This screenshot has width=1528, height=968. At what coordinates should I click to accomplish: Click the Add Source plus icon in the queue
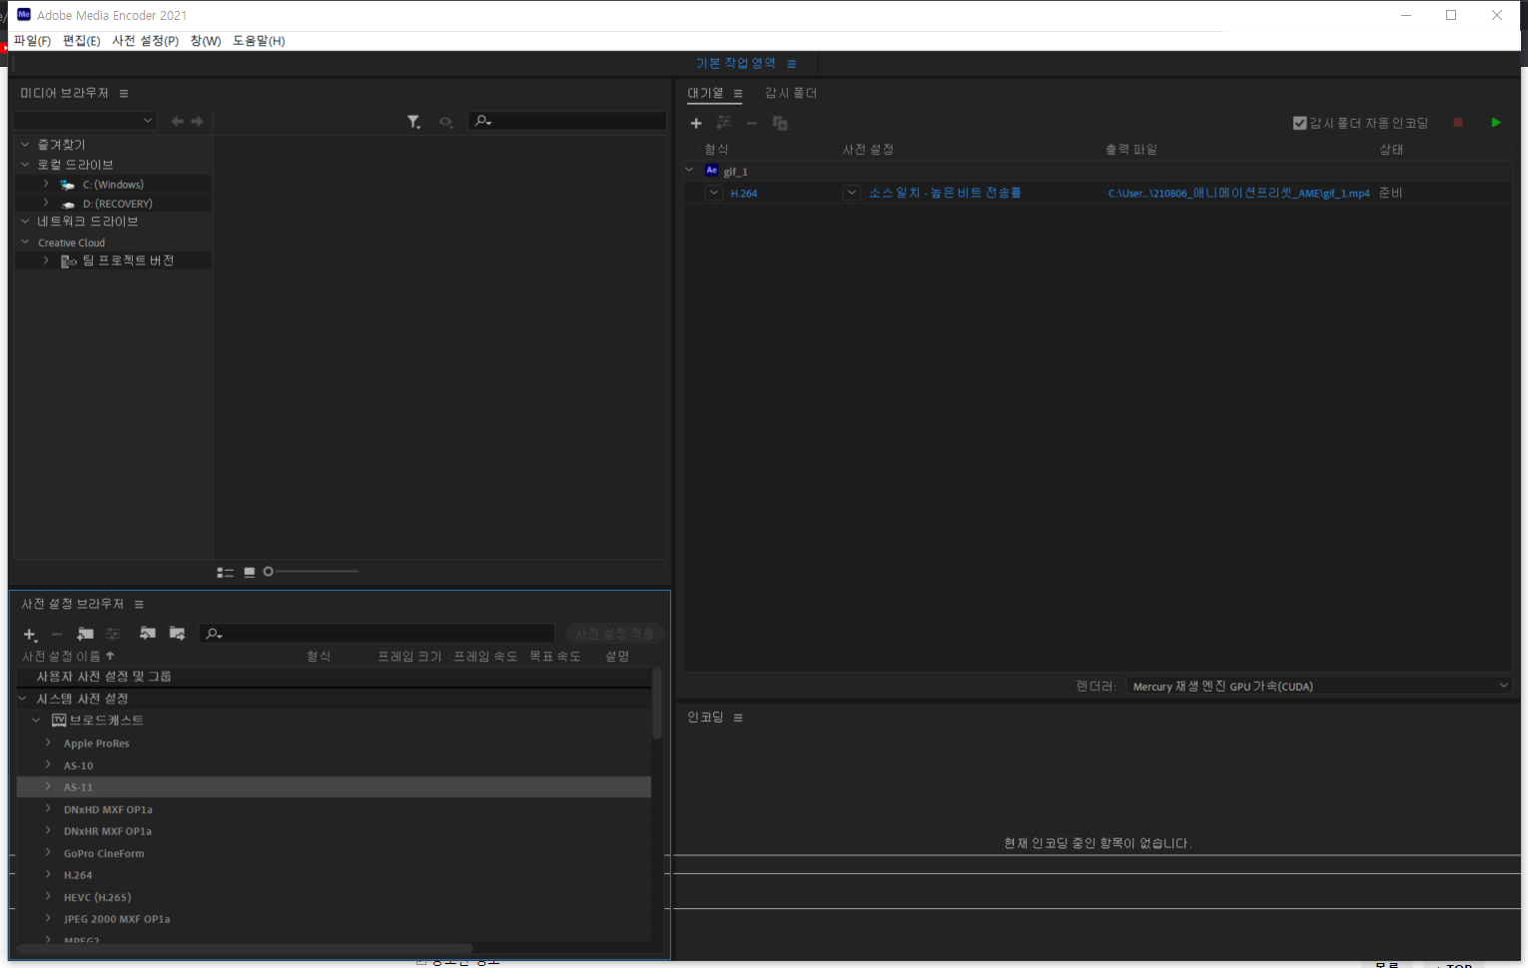(696, 123)
